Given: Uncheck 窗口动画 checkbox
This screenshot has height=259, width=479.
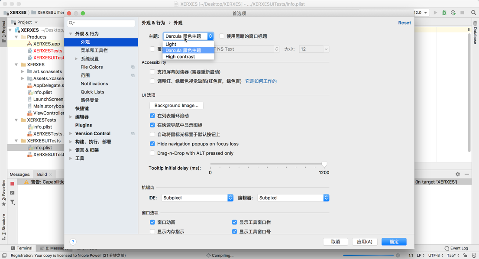Looking at the screenshot, I should point(152,222).
